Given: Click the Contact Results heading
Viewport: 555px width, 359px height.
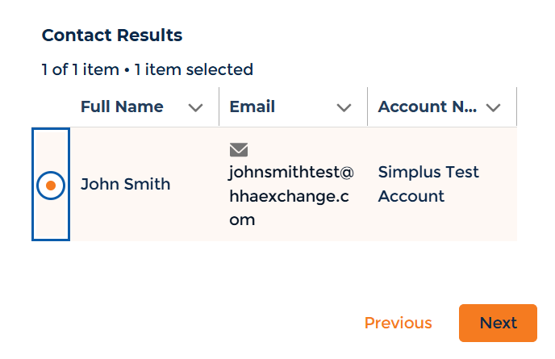Looking at the screenshot, I should (x=112, y=35).
